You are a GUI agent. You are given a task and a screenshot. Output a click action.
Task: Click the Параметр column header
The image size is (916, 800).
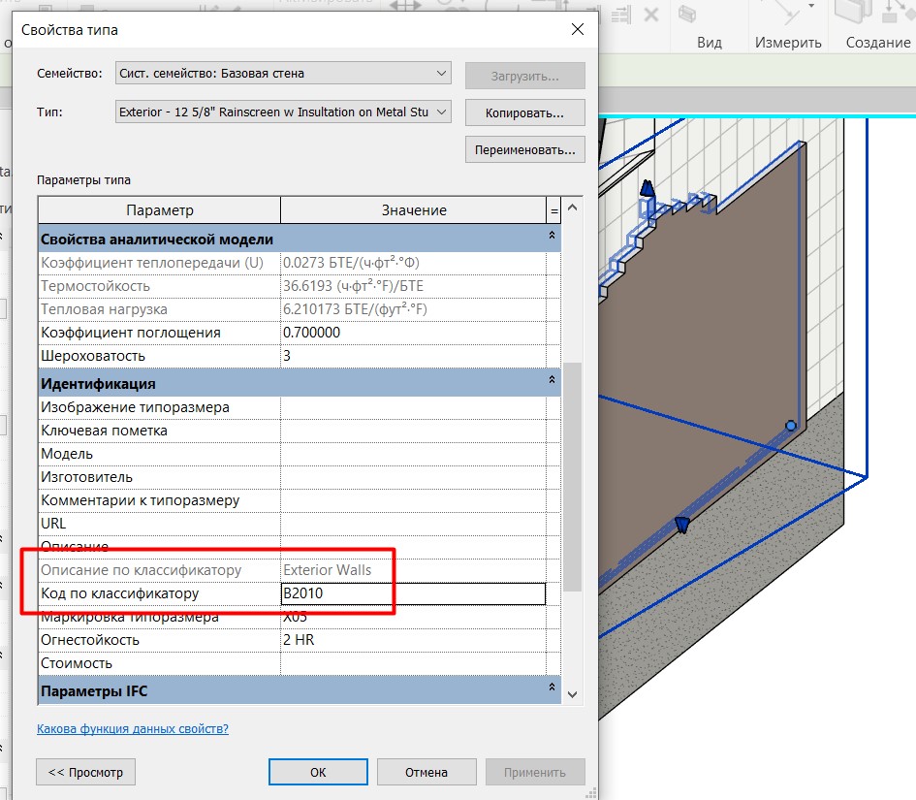point(160,210)
